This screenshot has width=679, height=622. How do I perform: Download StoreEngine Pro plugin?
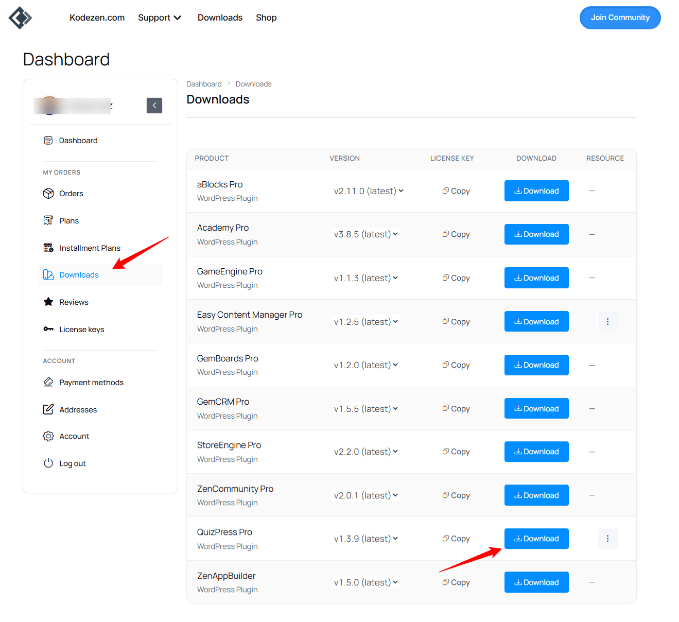coord(536,452)
